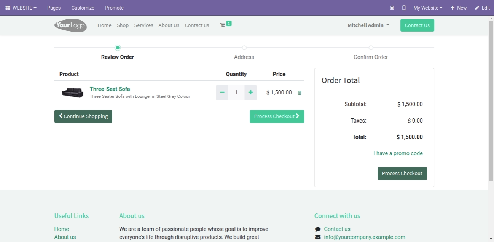Click the envelope icon in footer
The width and height of the screenshot is (494, 242).
tap(318, 237)
